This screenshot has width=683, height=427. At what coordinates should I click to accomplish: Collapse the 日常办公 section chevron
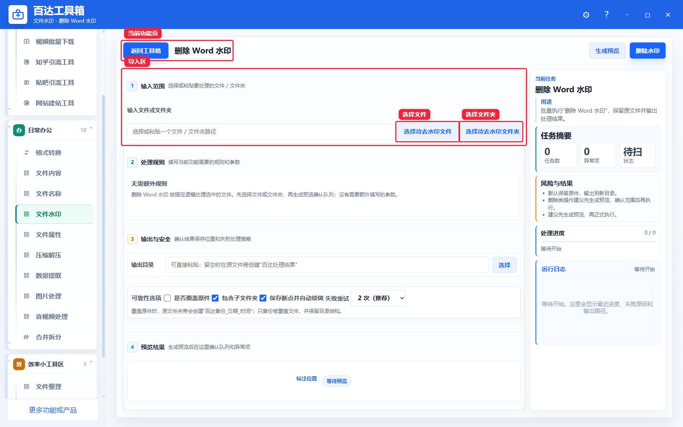coord(91,129)
